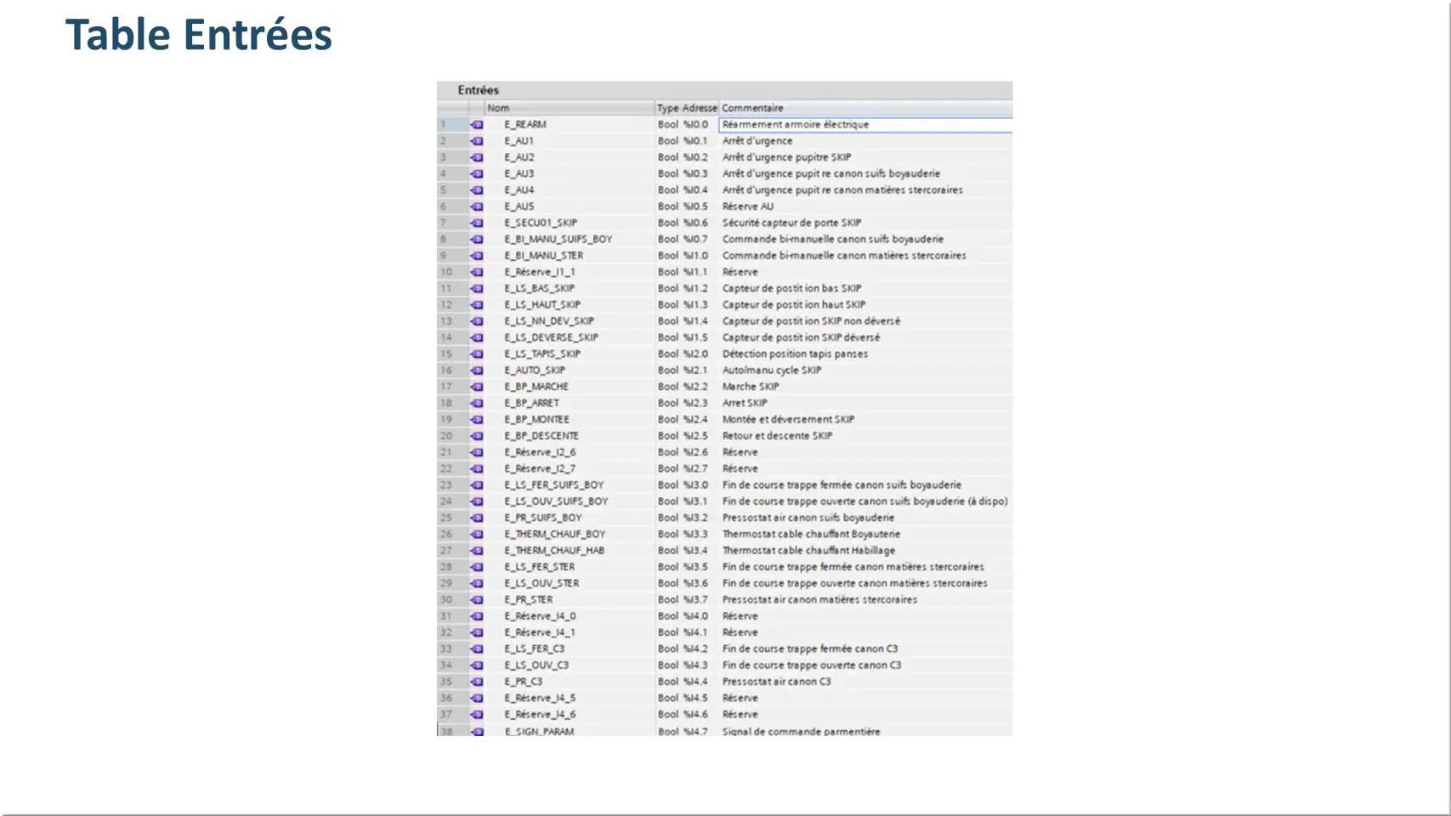The image size is (1451, 816).
Task: Select the tag icon of row E_AU1
Action: (477, 141)
